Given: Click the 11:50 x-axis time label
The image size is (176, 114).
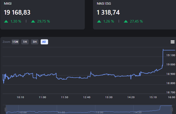Looking at the screenshot, I should 64,97.
